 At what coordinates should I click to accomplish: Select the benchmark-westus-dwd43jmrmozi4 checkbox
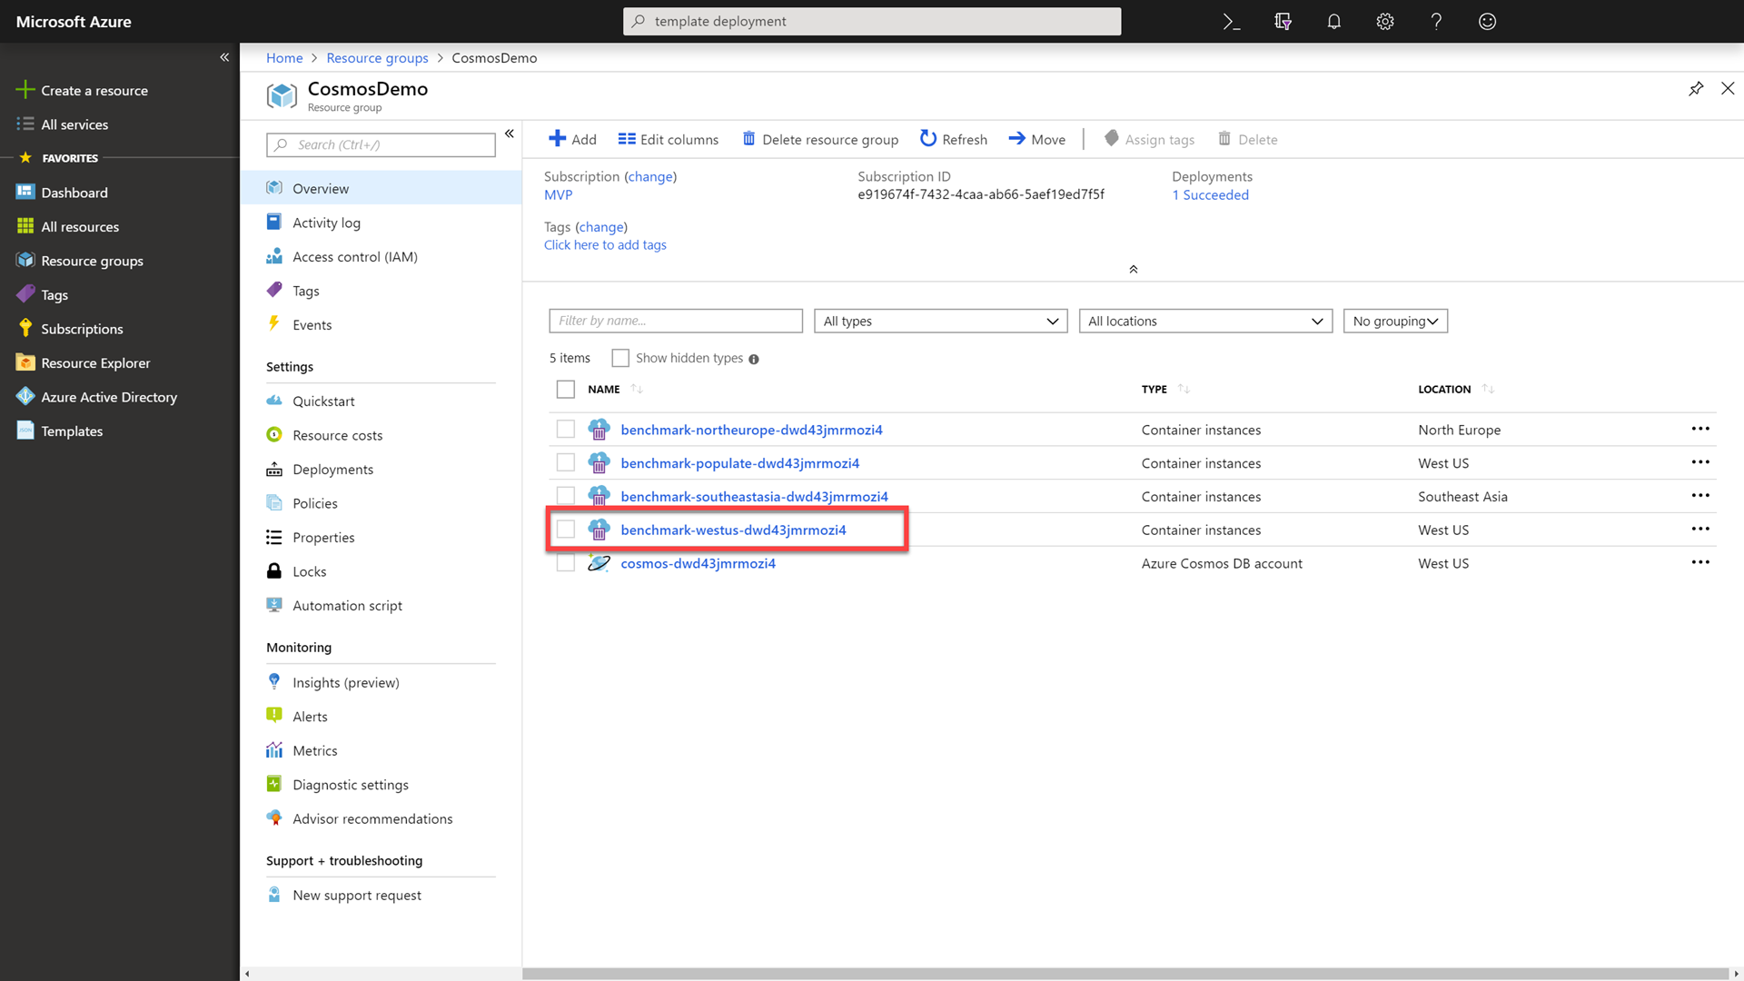pos(565,529)
